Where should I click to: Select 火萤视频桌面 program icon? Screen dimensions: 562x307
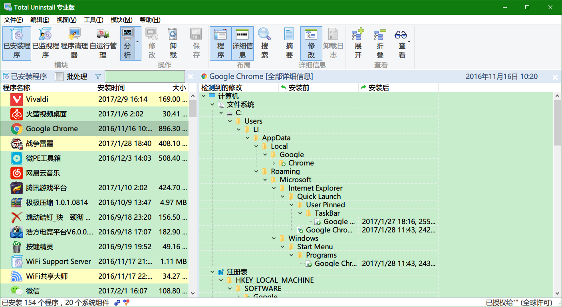pos(16,114)
